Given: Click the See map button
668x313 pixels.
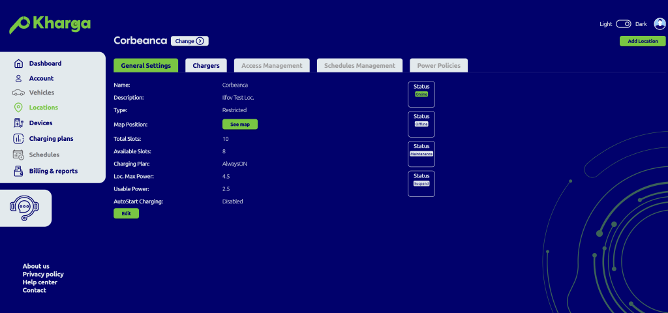Looking at the screenshot, I should click(x=239, y=124).
